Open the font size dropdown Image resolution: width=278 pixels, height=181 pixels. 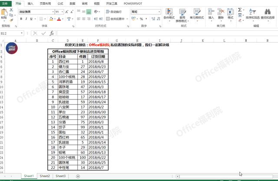point(62,12)
